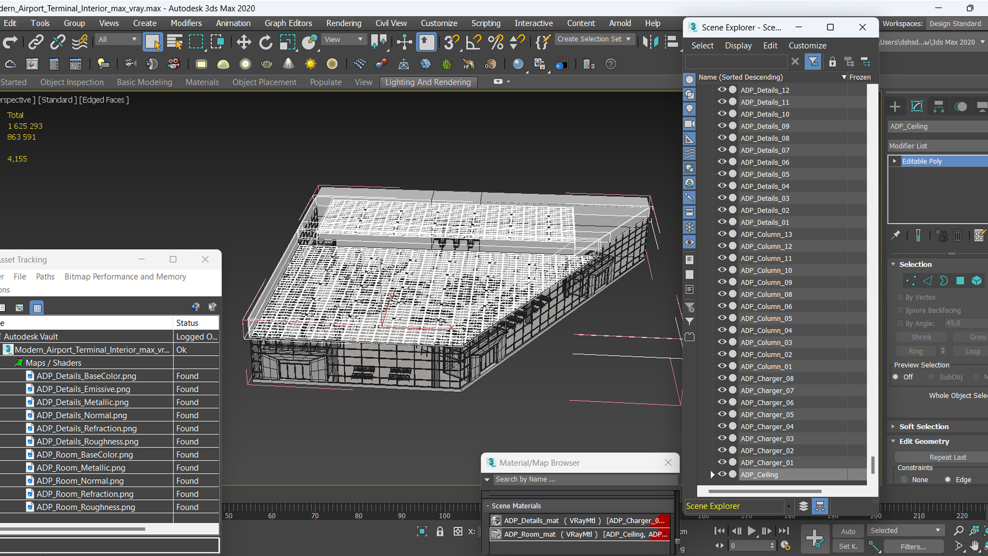Open the Create tab plus icon

895,107
